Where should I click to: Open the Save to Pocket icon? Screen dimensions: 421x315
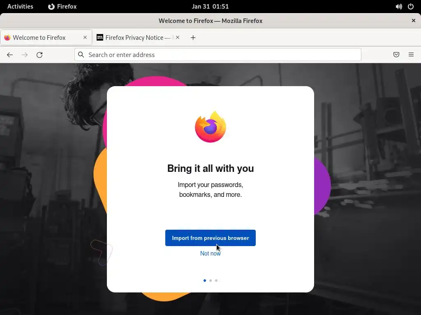click(396, 55)
